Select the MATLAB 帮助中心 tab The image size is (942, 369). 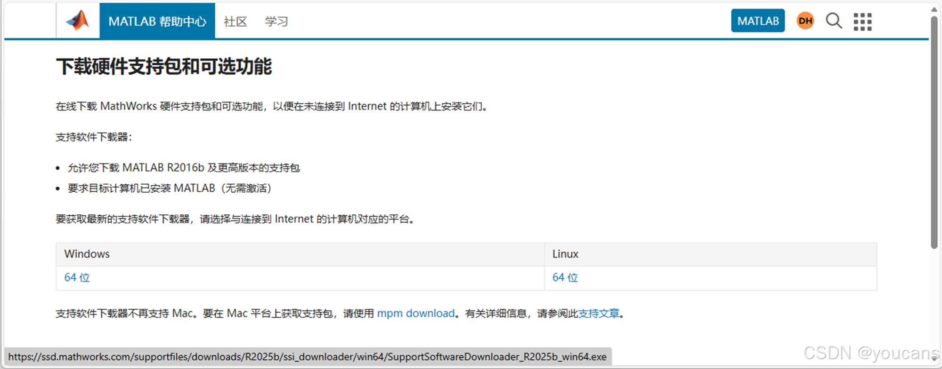(157, 21)
